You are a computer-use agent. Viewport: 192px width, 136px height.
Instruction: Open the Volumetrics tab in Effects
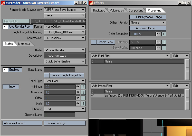[x=117, y=11]
